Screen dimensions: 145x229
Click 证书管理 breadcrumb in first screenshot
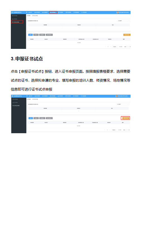28,15
